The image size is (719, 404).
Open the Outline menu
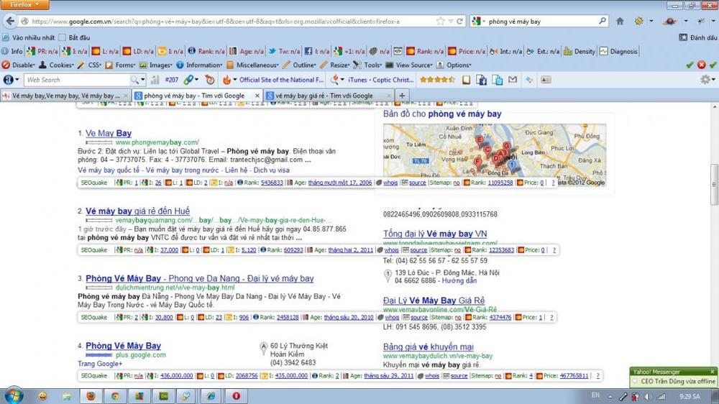[299, 65]
